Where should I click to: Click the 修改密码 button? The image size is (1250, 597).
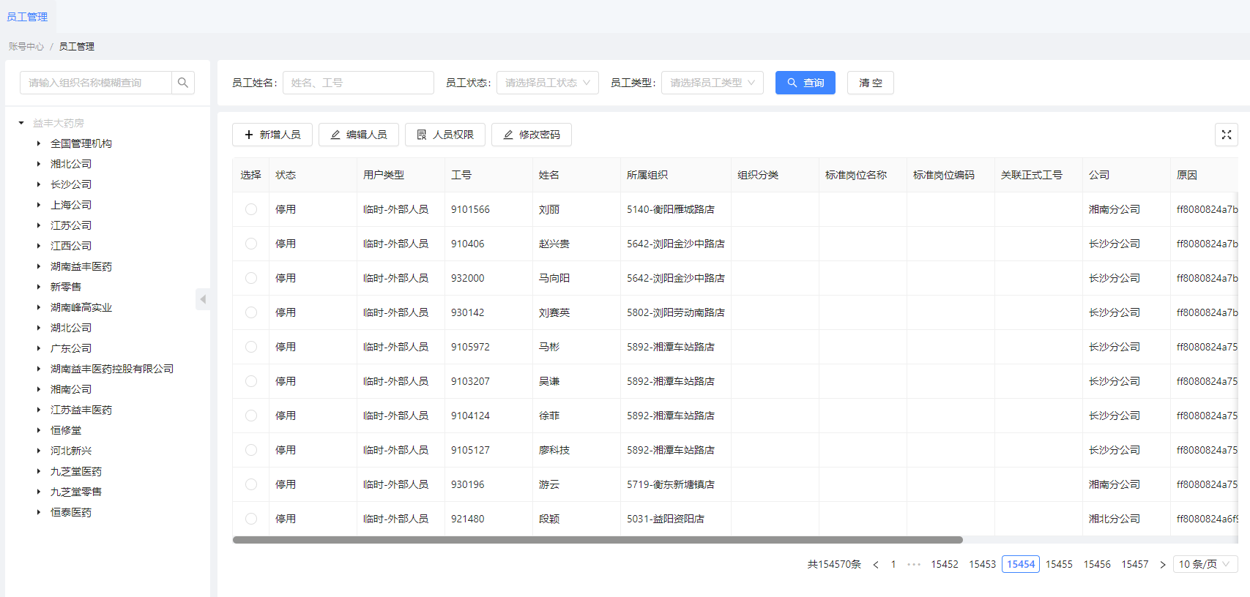pyautogui.click(x=532, y=135)
